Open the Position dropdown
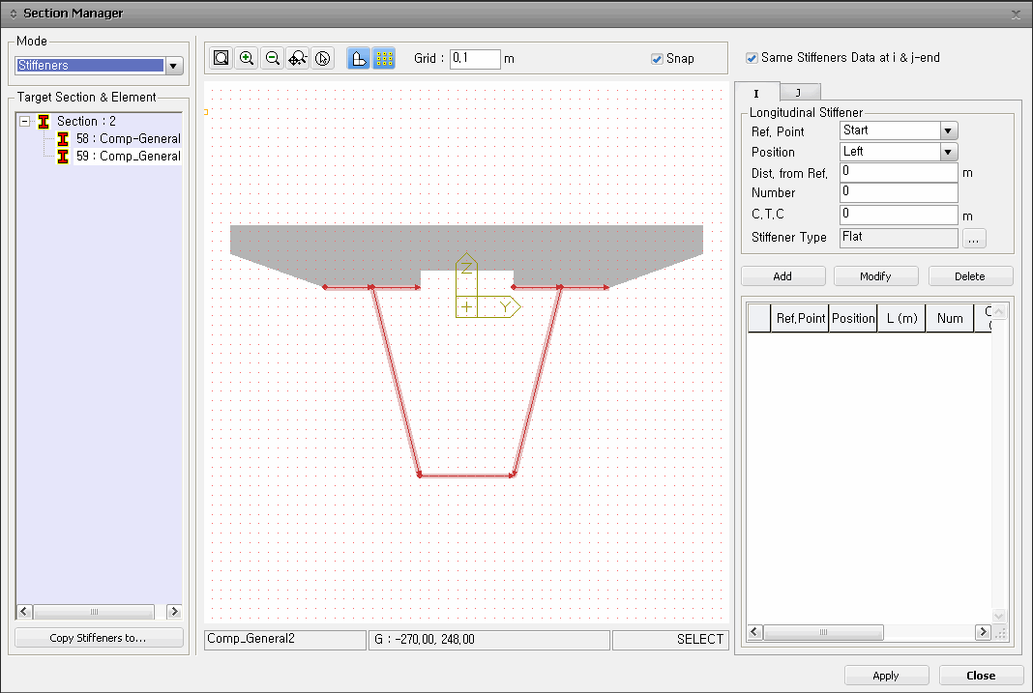The height and width of the screenshot is (693, 1033). pos(948,152)
